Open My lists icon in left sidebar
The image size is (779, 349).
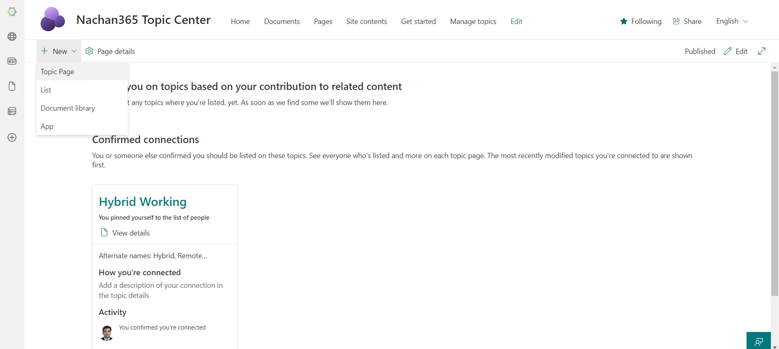click(12, 111)
